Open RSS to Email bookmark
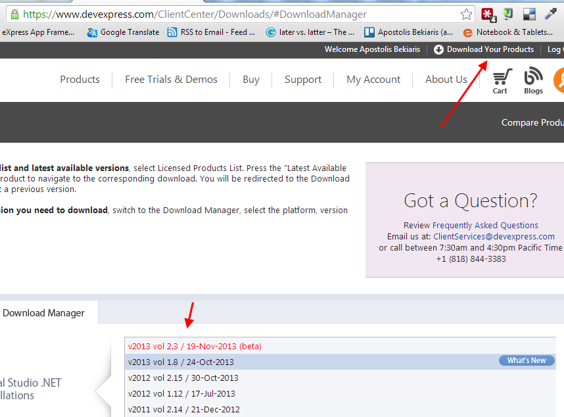Image resolution: width=564 pixels, height=417 pixels. coord(211,32)
